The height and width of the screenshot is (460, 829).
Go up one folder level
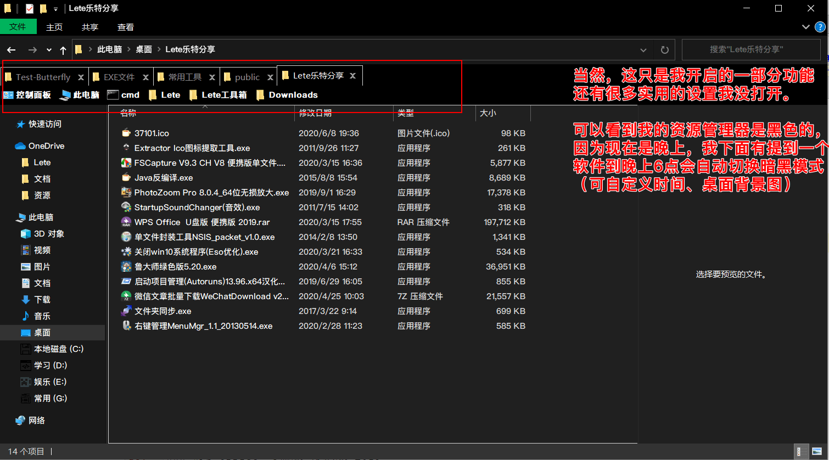63,50
